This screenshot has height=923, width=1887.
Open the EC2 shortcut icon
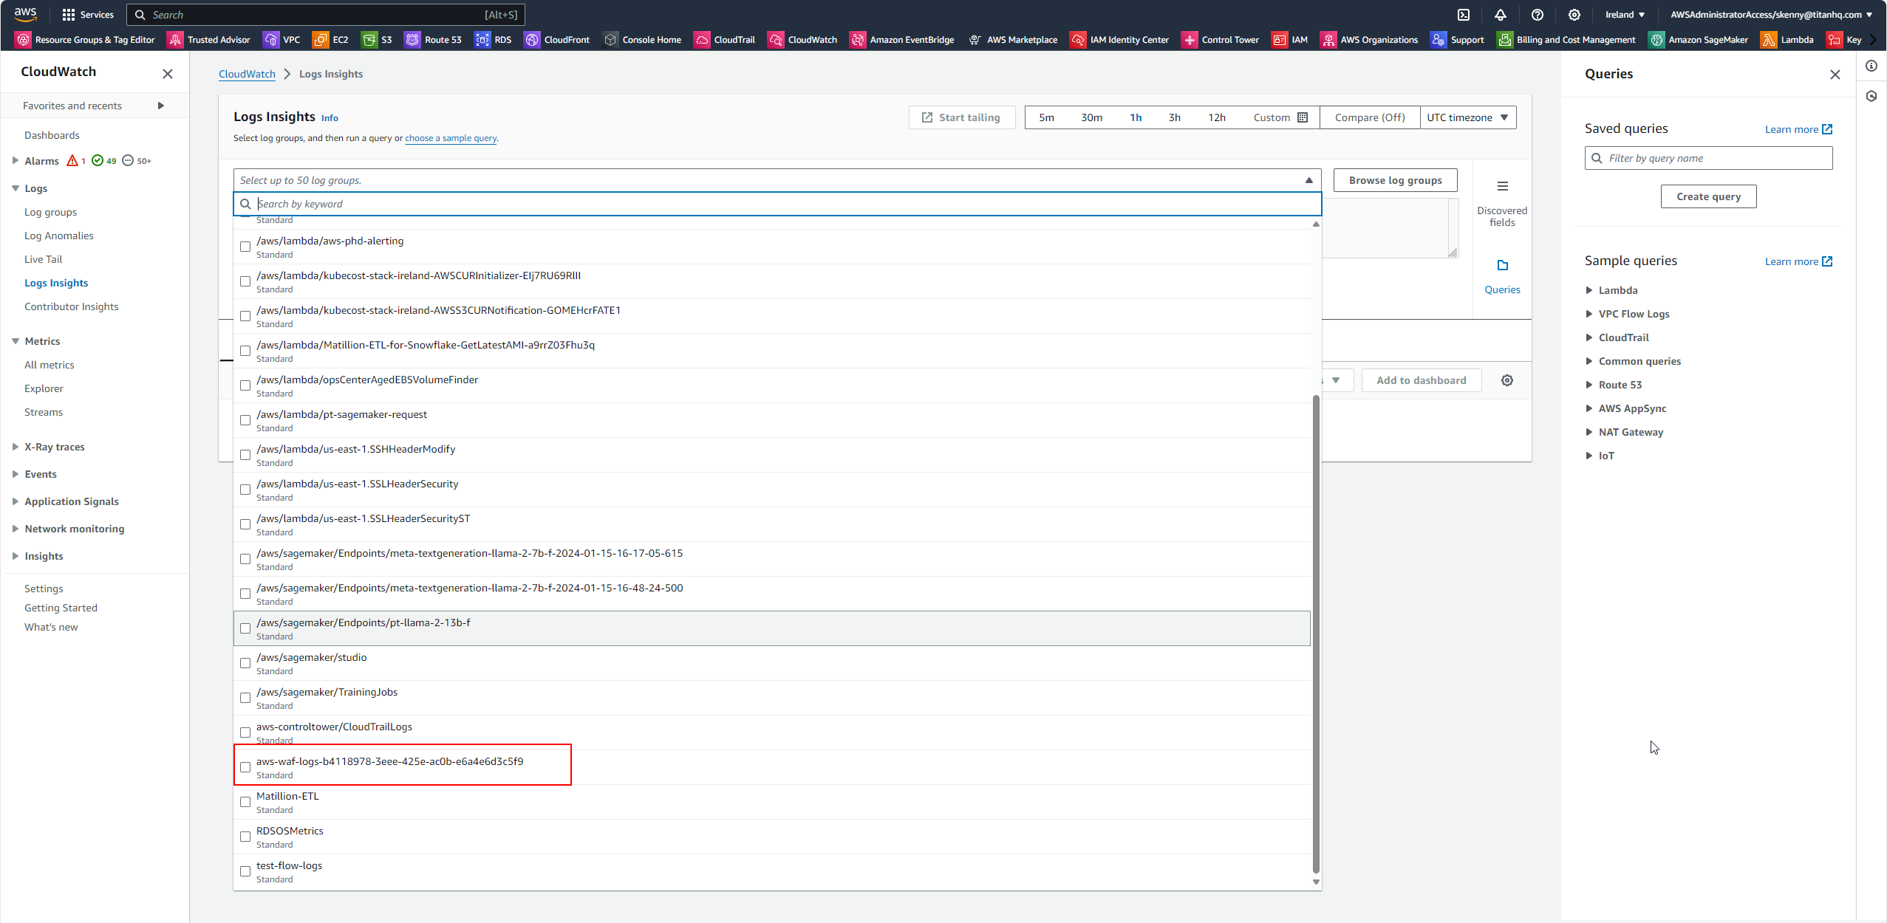click(x=321, y=40)
